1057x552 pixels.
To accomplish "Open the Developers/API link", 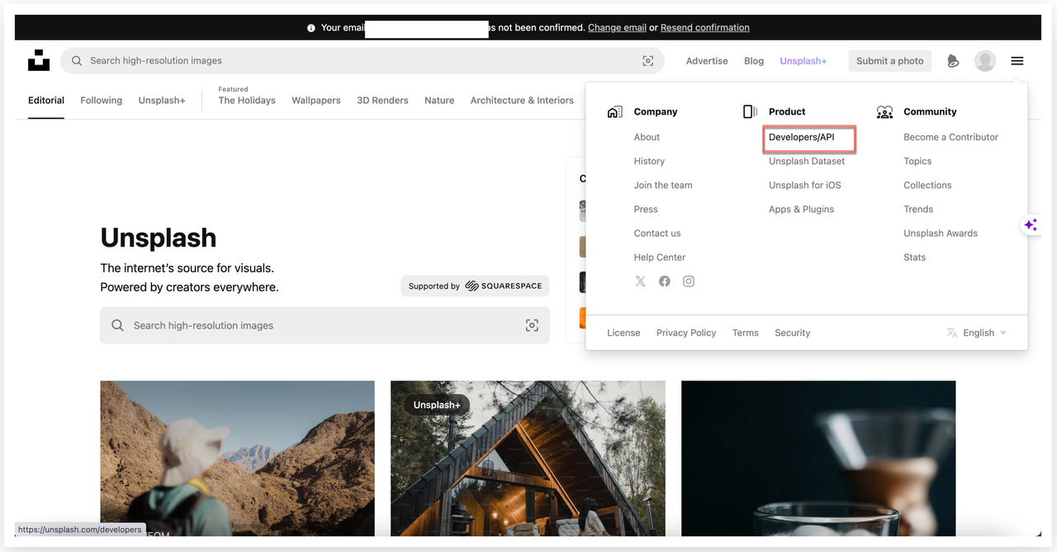I will click(802, 137).
